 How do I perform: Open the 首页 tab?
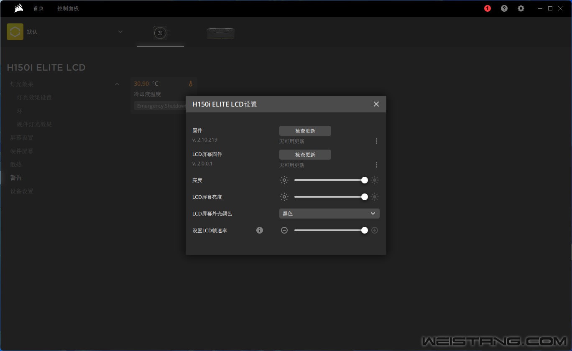(x=38, y=8)
